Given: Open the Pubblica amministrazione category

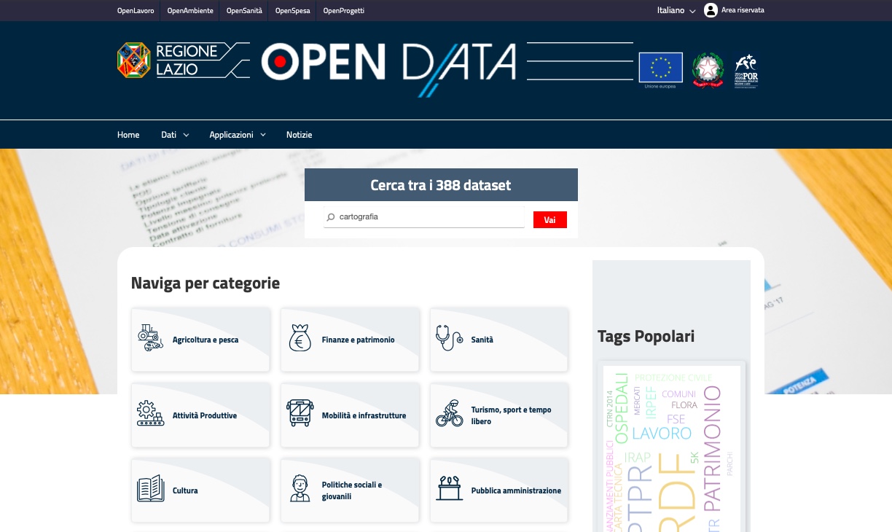Looking at the screenshot, I should [499, 490].
